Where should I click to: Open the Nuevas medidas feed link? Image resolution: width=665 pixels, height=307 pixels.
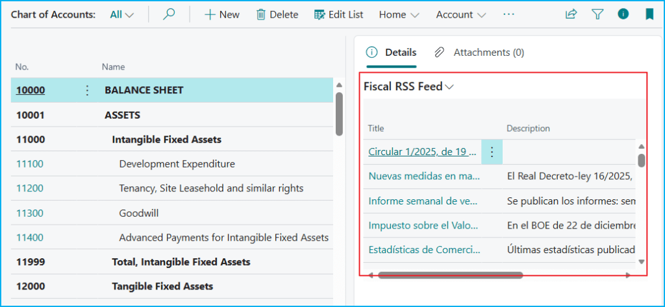pyautogui.click(x=424, y=175)
